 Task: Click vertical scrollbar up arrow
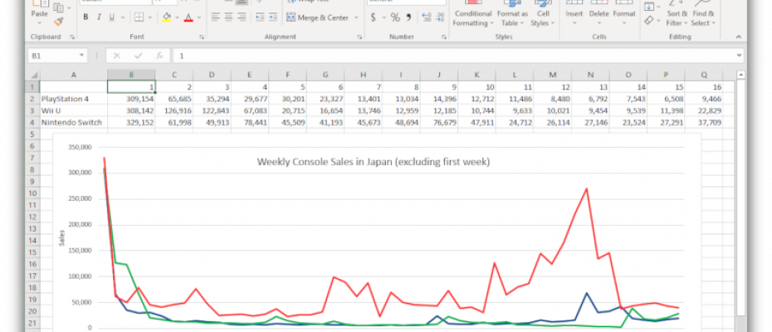click(x=740, y=75)
